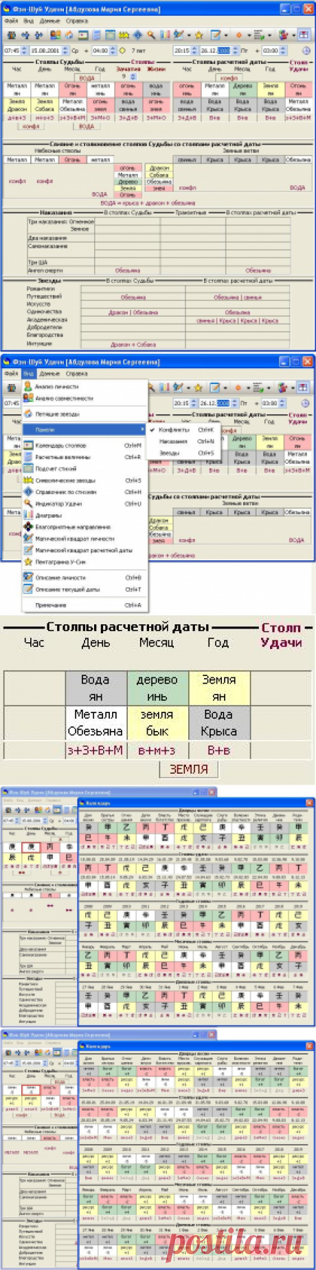
Task: Click the clock icon right of 03:00, topmost window
Action: coord(306,51)
